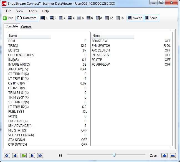Select the TRIM B2-S1(%) row
The image size is (180, 162).
pos(48,97)
